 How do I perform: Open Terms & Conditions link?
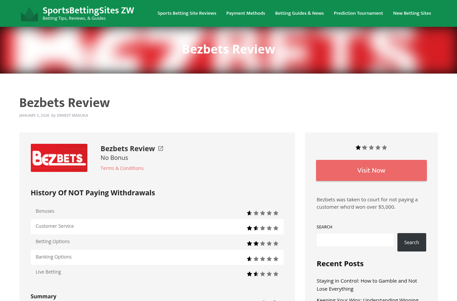pyautogui.click(x=122, y=168)
